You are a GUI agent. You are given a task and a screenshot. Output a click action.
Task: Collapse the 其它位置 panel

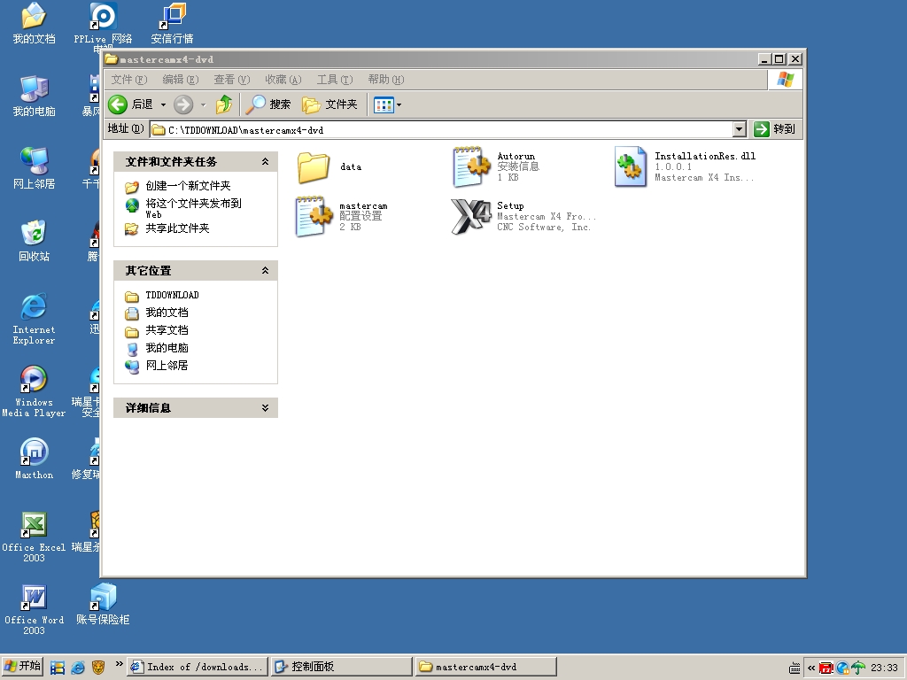coord(265,271)
